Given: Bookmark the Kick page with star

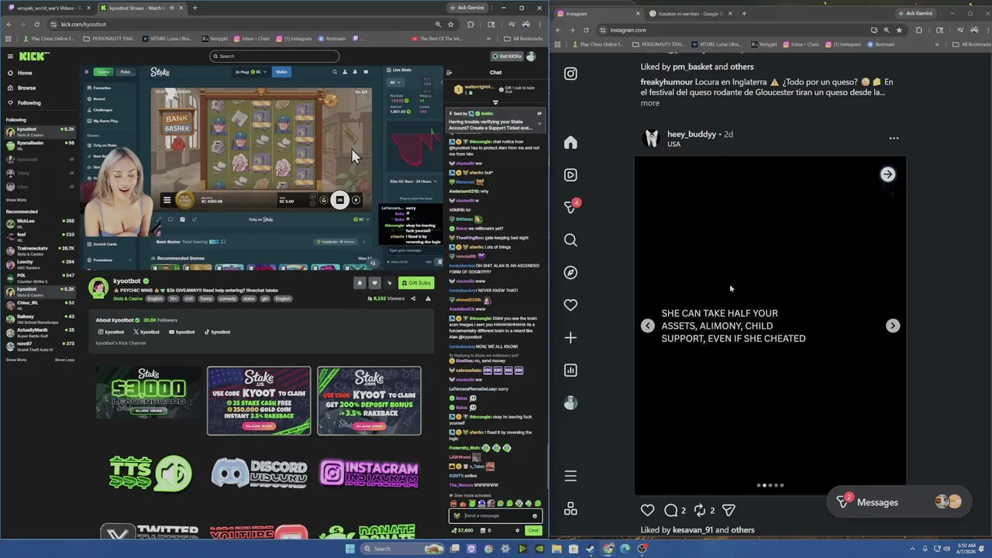Looking at the screenshot, I should click(x=450, y=24).
